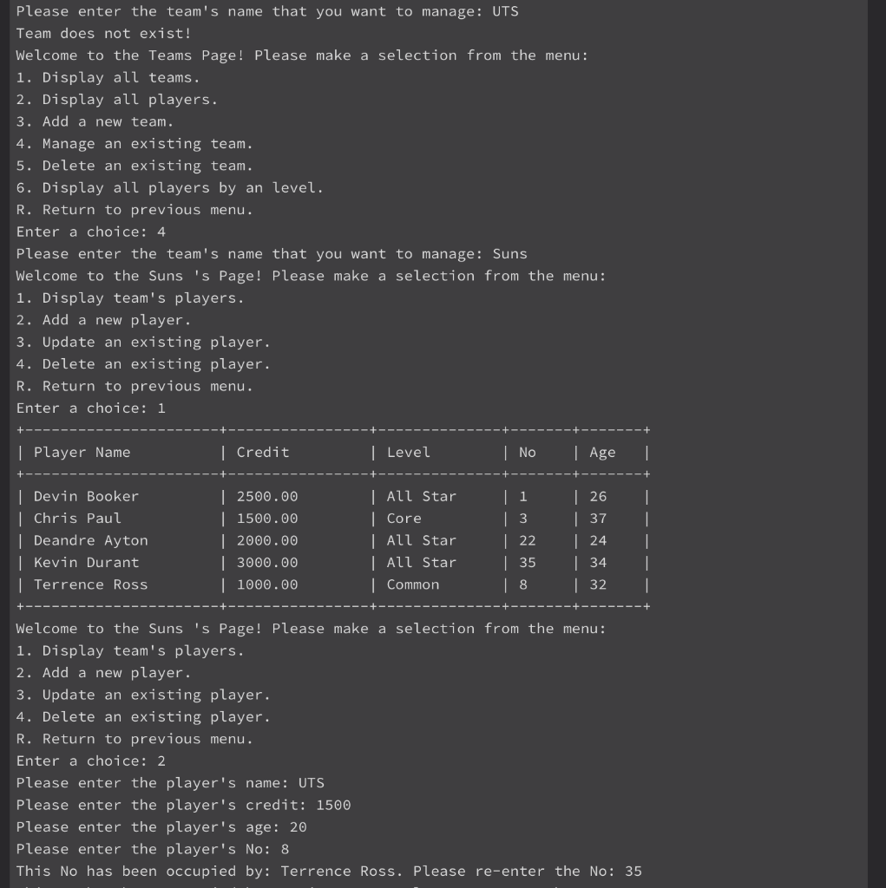Viewport: 886px width, 888px height.
Task: Click 'Delete an existing team.' menu line
Action: 135,166
